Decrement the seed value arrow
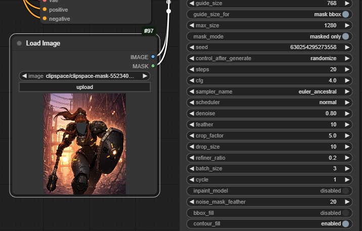 192,48
